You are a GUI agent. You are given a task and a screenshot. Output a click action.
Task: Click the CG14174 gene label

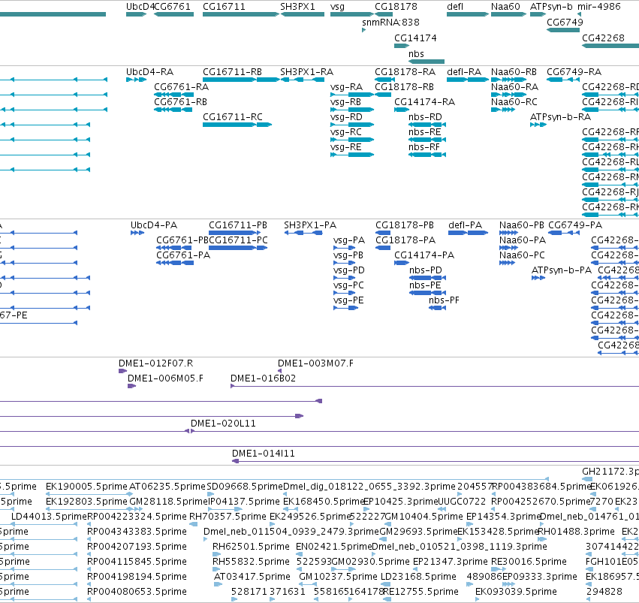pyautogui.click(x=414, y=38)
